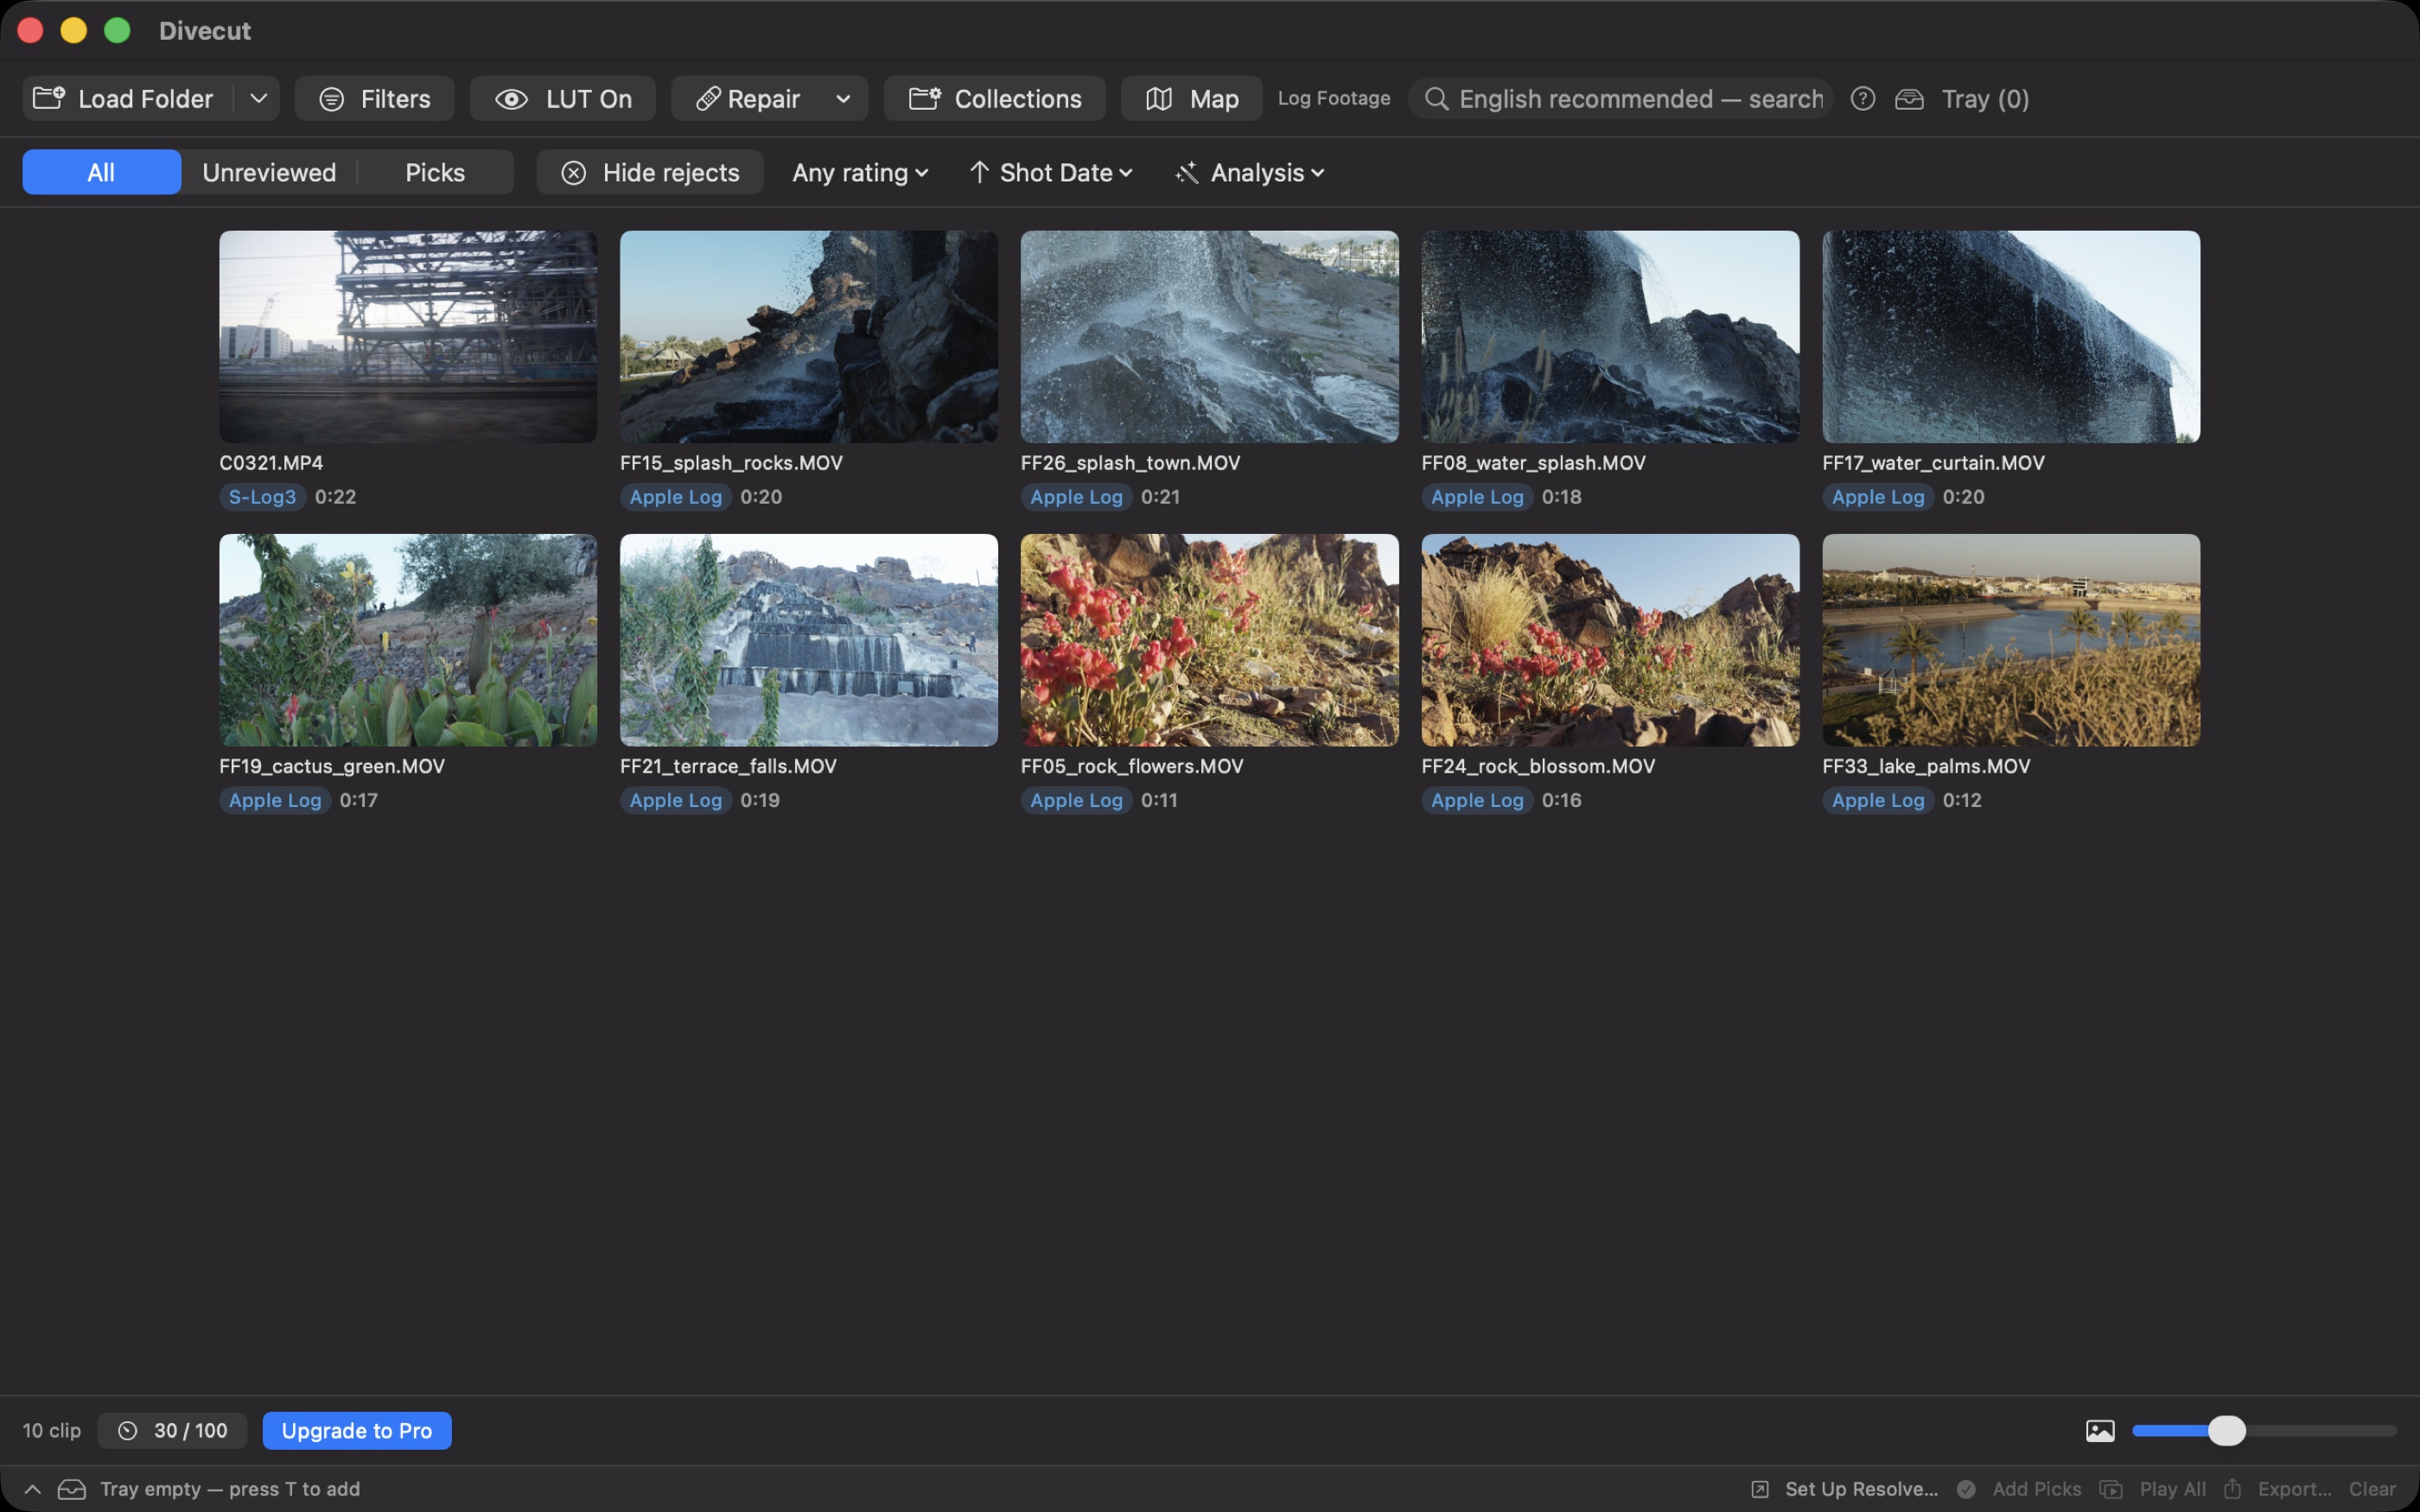This screenshot has width=2420, height=1512.
Task: Open the Filters panel
Action: point(375,98)
